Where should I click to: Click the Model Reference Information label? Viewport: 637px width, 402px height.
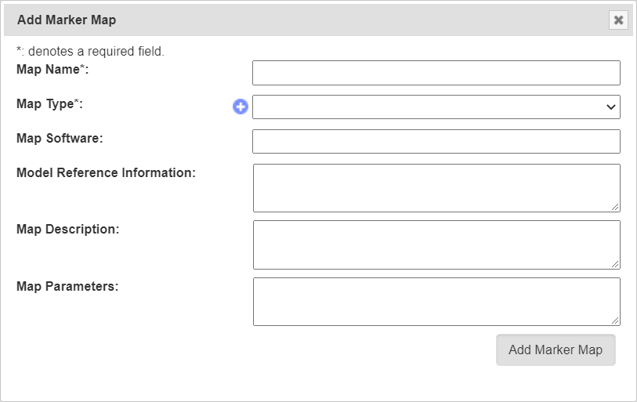106,173
